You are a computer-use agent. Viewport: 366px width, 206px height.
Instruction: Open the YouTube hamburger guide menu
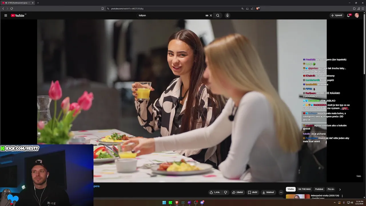5,15
